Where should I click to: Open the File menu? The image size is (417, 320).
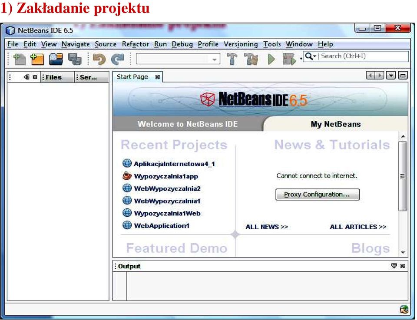click(13, 44)
